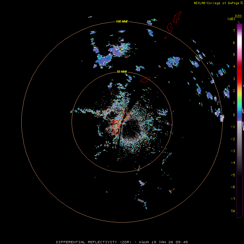This screenshot has width=244, height=244.
Task: Click the -4 value on the color scale
Action: coord(233,163)
